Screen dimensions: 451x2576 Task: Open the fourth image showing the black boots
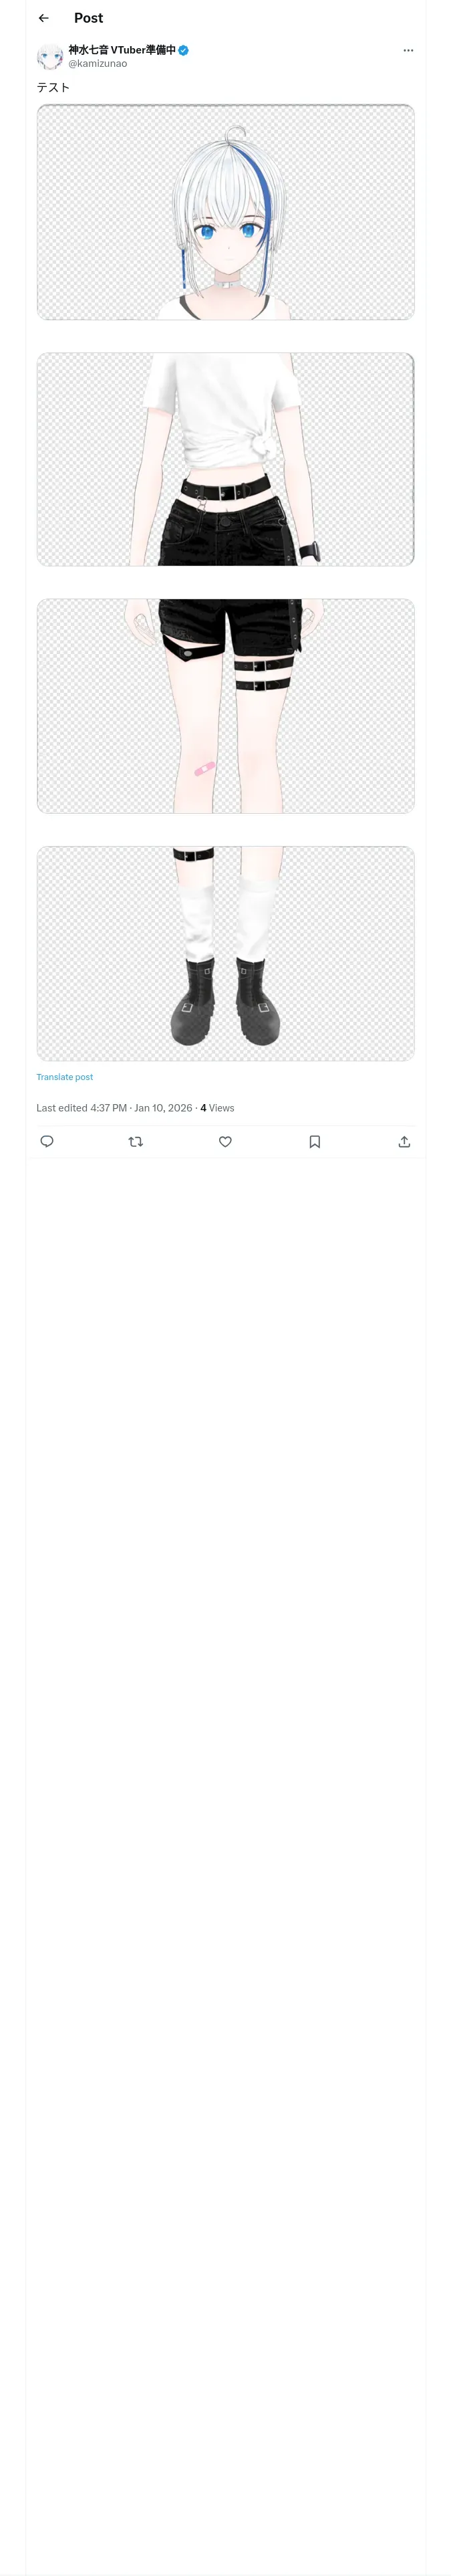[225, 953]
